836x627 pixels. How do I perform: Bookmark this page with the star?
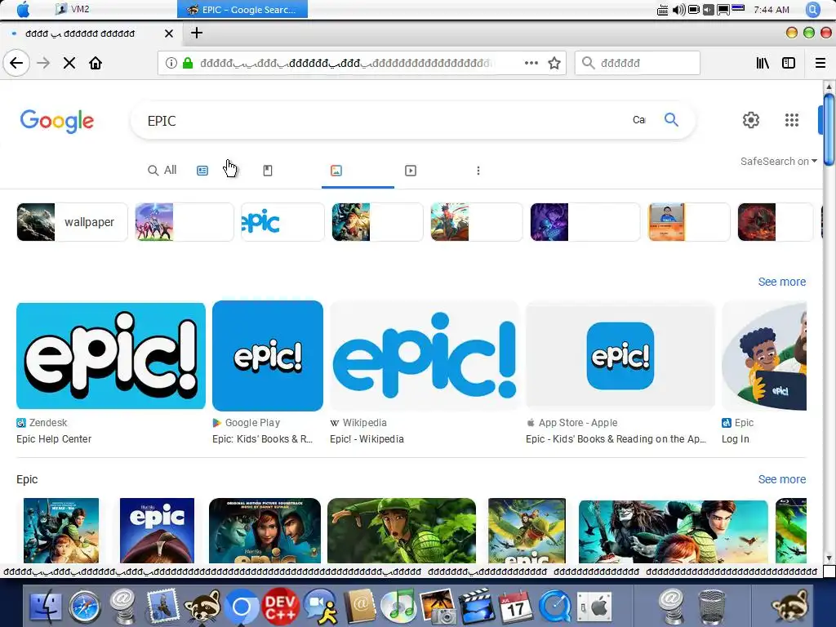pos(554,63)
